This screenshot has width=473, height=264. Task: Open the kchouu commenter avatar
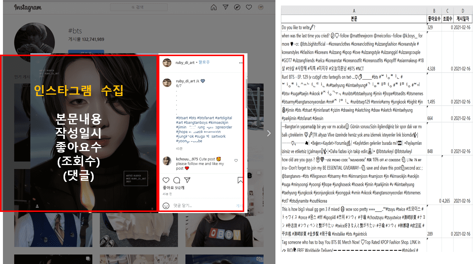point(167,161)
